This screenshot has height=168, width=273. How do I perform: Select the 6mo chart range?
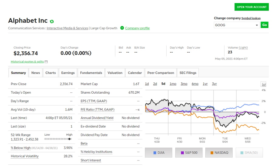(195, 84)
